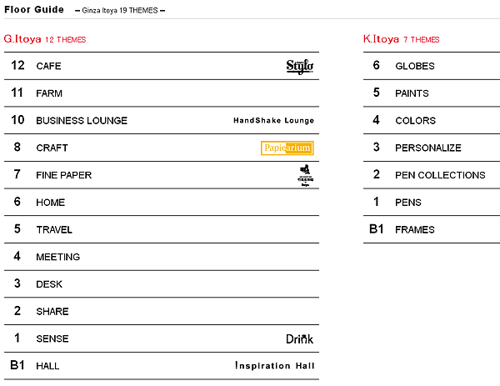This screenshot has width=500, height=386.
Task: Open G.Itoya floor 6 HOME
Action: pyautogui.click(x=162, y=203)
